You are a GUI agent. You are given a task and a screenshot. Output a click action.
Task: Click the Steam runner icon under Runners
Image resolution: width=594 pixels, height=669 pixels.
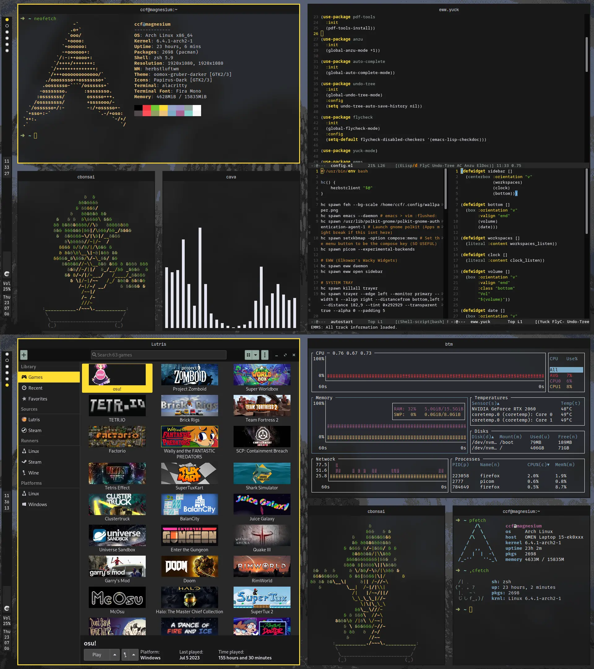pyautogui.click(x=24, y=462)
